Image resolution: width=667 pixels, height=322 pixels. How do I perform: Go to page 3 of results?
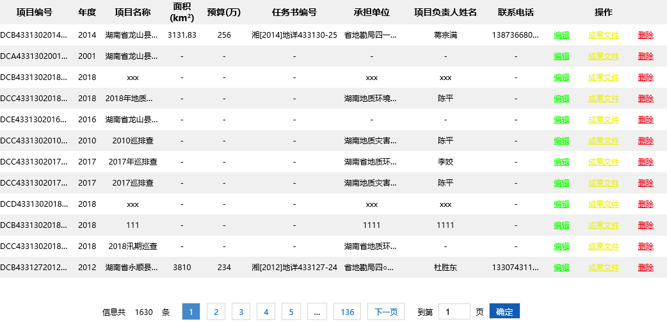241,312
